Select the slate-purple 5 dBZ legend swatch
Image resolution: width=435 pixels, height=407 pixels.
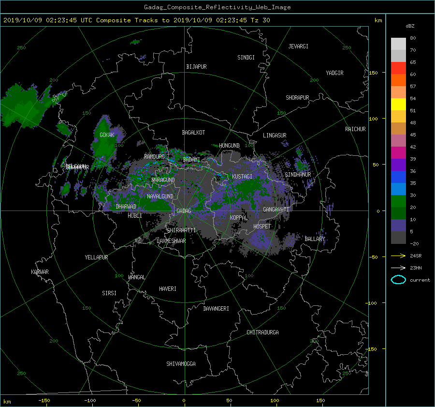click(x=398, y=226)
